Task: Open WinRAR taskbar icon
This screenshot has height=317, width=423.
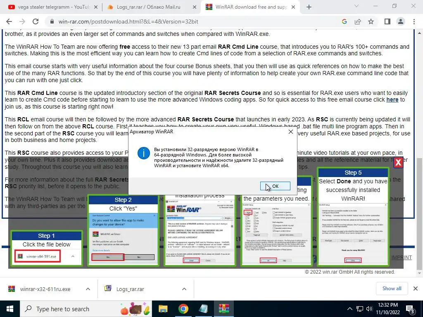Action: pos(224,309)
